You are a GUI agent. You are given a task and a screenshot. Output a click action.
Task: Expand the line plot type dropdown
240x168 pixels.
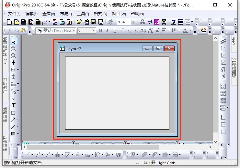point(32,155)
